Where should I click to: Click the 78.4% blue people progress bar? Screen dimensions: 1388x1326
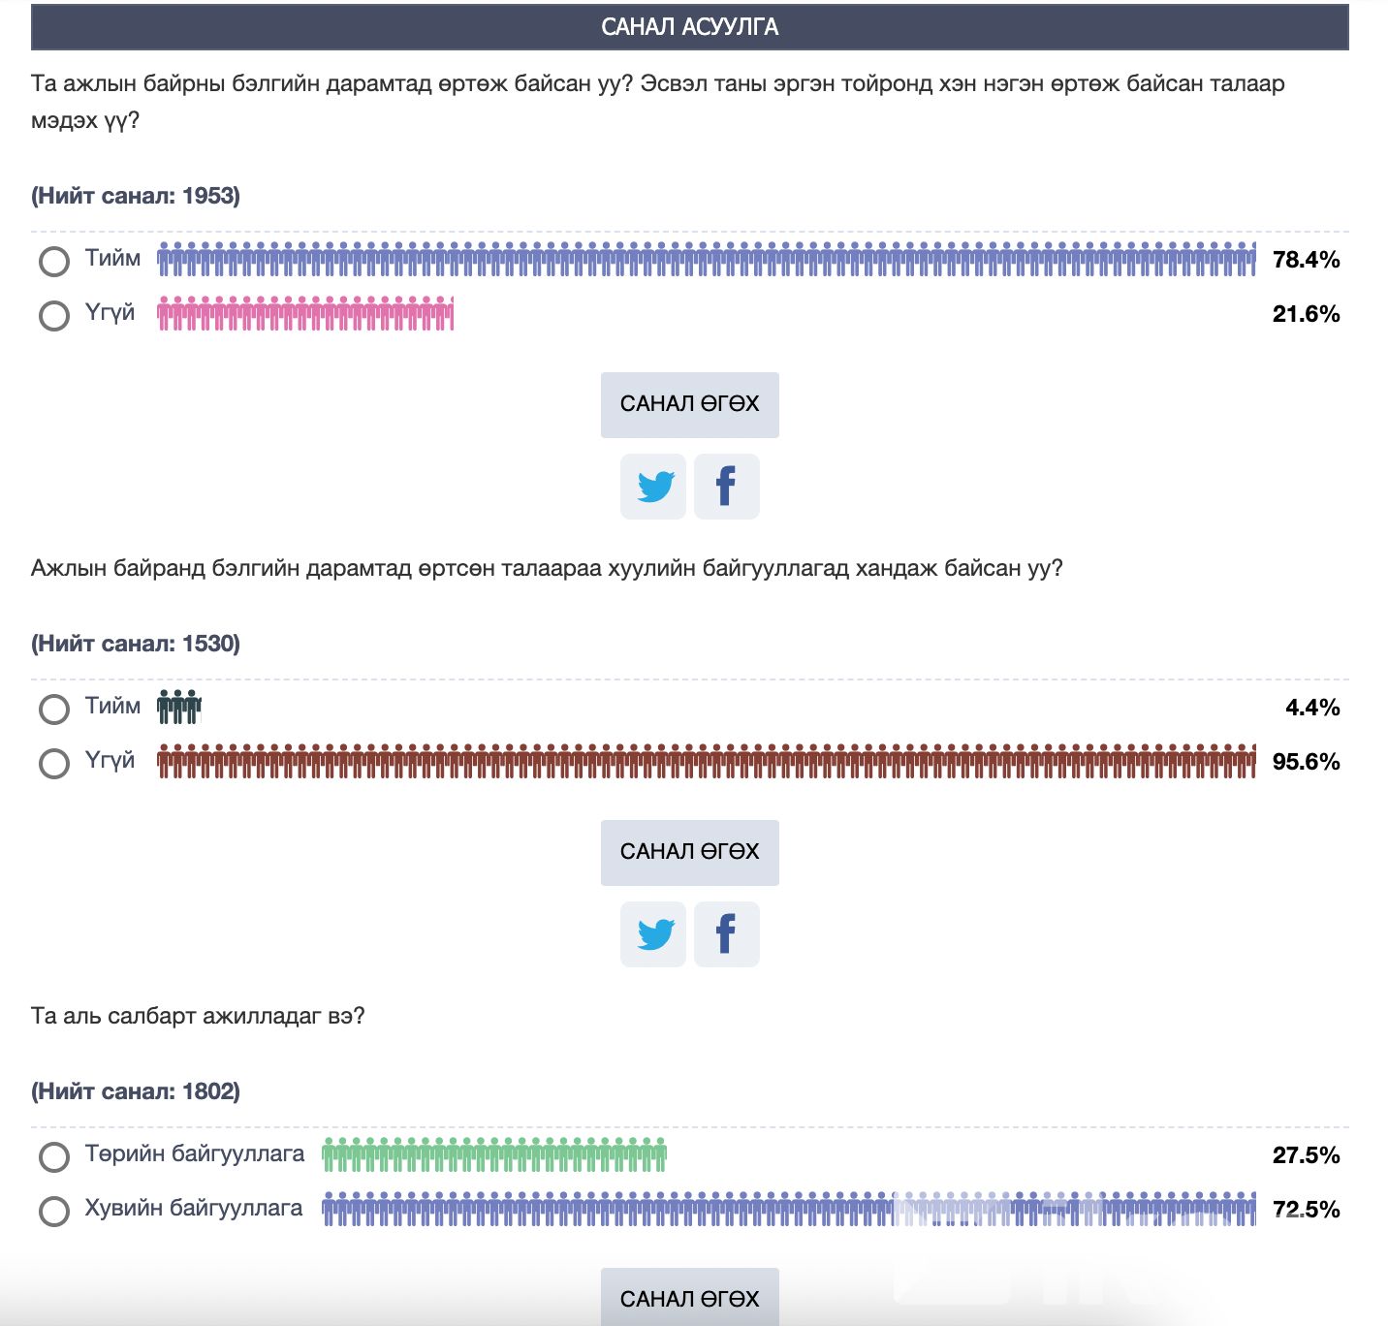point(706,260)
